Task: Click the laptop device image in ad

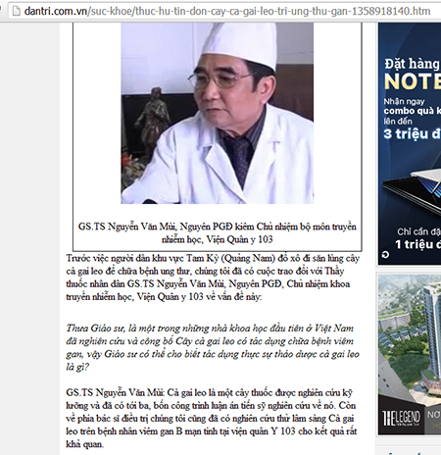Action: 414,191
